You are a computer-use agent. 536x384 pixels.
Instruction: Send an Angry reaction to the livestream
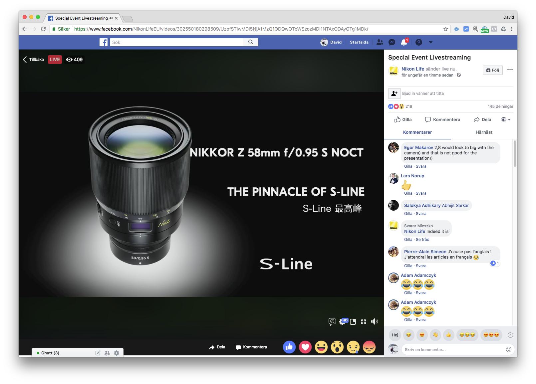click(x=369, y=347)
